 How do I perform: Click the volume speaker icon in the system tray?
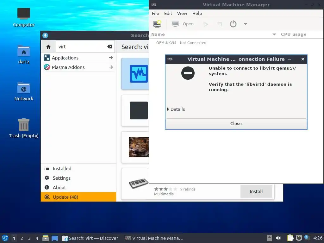tap(278, 238)
